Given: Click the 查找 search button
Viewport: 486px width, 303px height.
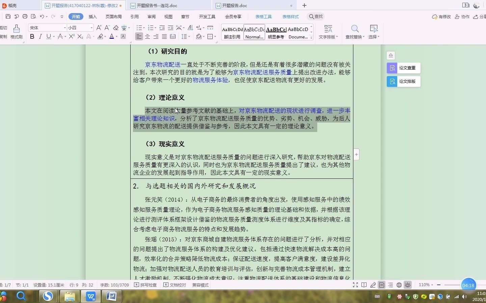Looking at the screenshot, I should [x=316, y=16].
